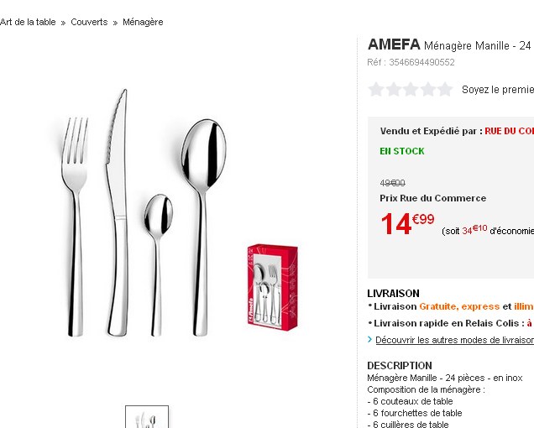
Task: Open Ménagère breadcrumb link
Action: [143, 22]
